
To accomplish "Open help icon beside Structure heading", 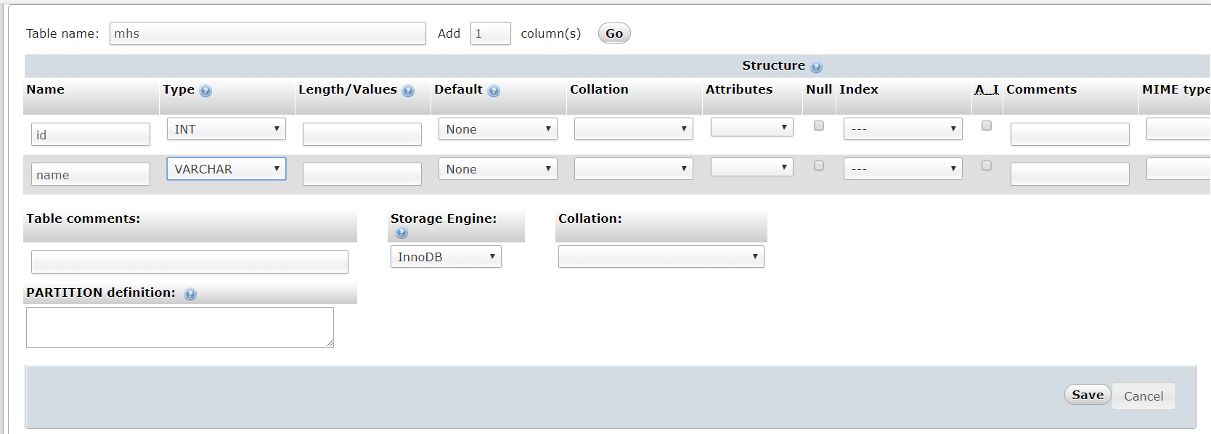I will pos(816,67).
